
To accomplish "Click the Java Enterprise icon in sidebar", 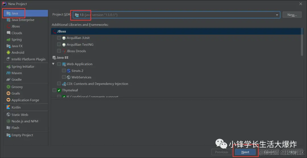I will click(9, 20).
